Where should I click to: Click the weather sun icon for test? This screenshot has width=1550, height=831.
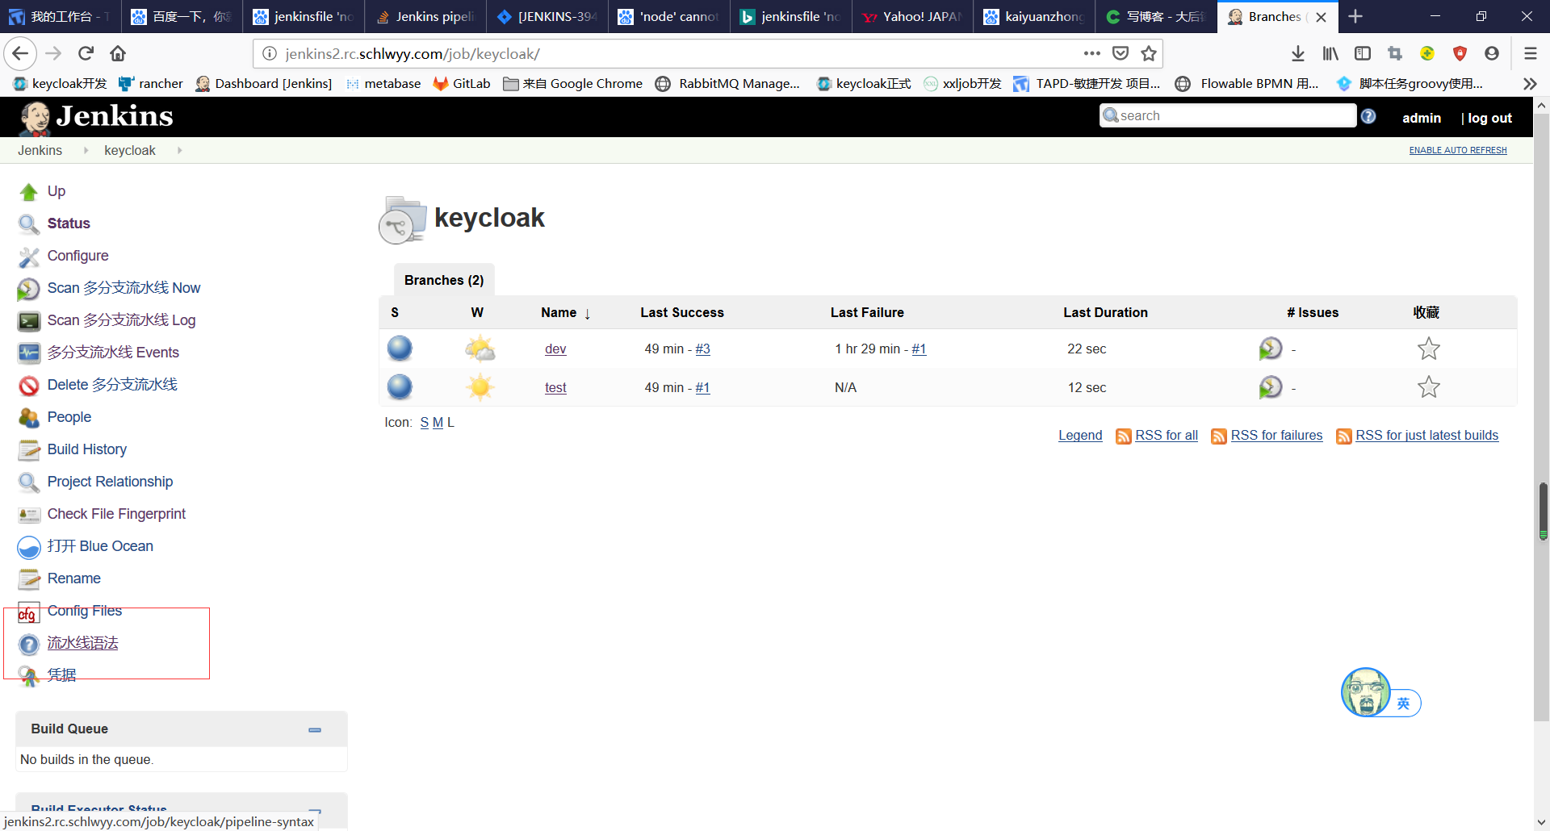click(x=480, y=387)
